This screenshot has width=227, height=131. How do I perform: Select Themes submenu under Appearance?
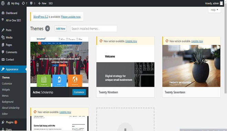(x=6, y=78)
